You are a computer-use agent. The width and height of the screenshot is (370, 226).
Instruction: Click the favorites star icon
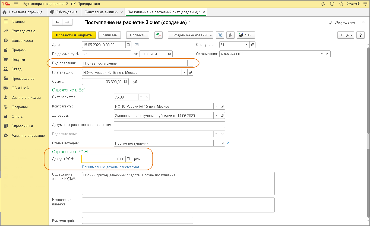(x=341, y=4)
